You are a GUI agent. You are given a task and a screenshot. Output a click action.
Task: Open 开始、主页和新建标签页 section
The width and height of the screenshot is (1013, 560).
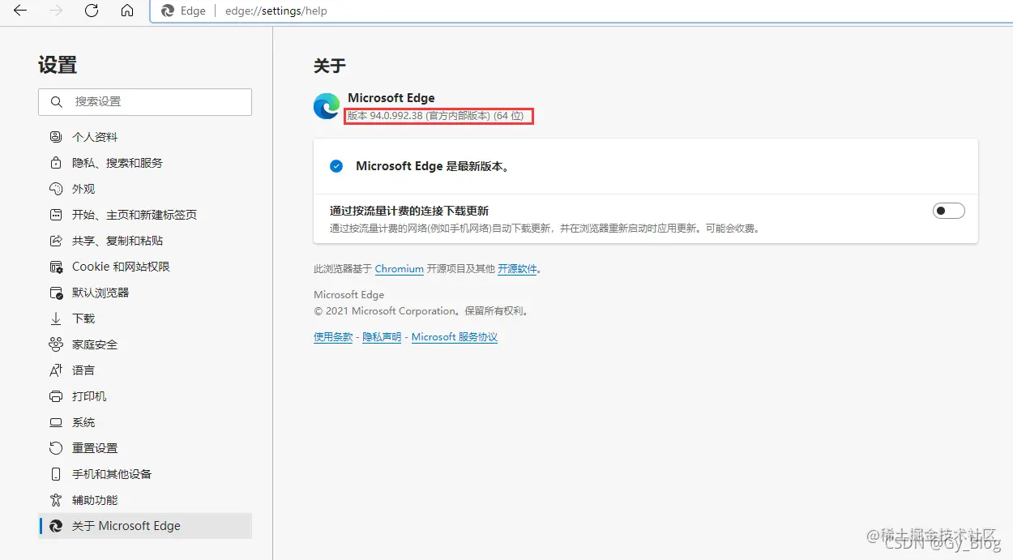(x=145, y=215)
